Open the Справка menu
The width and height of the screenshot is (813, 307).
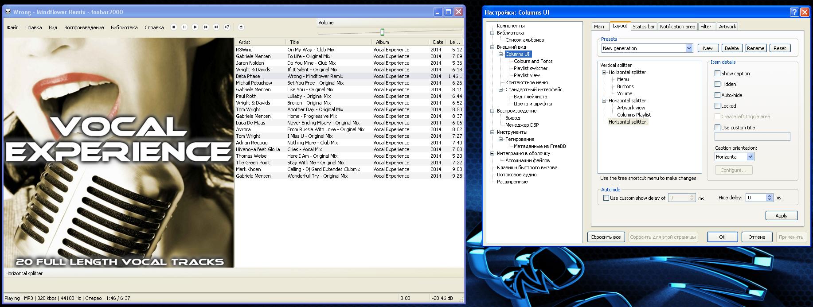point(154,27)
